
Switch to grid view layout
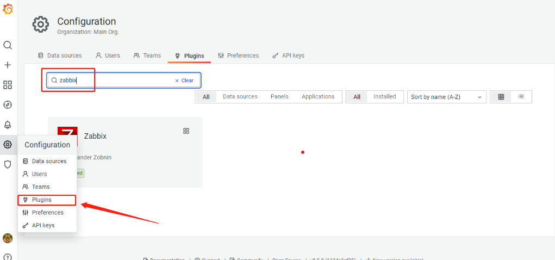pyautogui.click(x=501, y=97)
